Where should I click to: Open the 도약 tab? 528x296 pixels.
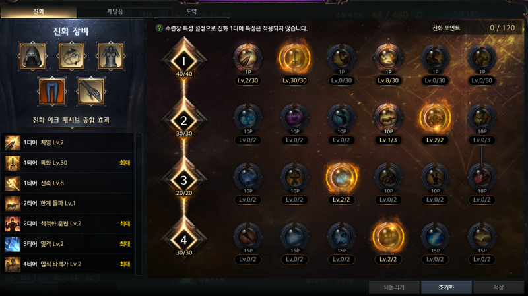click(191, 11)
